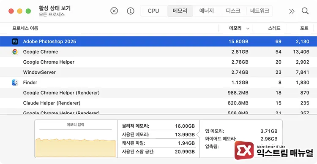This screenshot has height=164, width=317.
Task: Click the stop process X icon
Action: [114, 11]
